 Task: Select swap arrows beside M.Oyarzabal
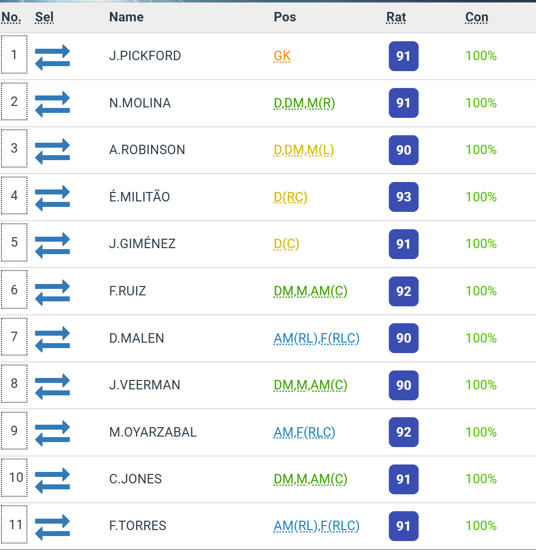[x=52, y=433]
